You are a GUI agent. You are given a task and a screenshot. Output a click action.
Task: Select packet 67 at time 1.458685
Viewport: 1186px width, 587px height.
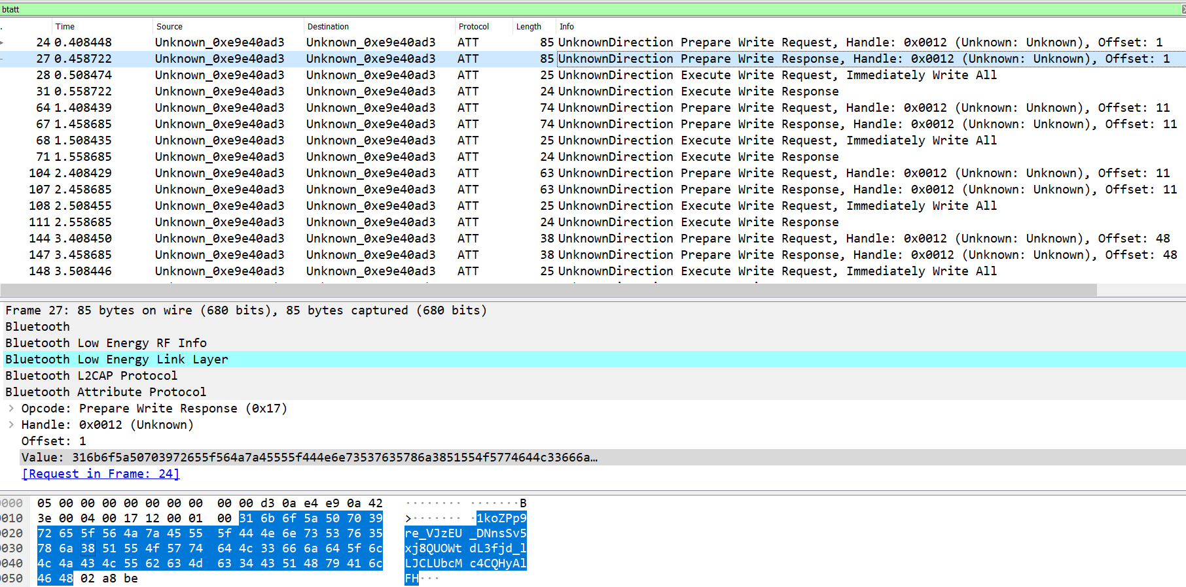[x=593, y=124]
